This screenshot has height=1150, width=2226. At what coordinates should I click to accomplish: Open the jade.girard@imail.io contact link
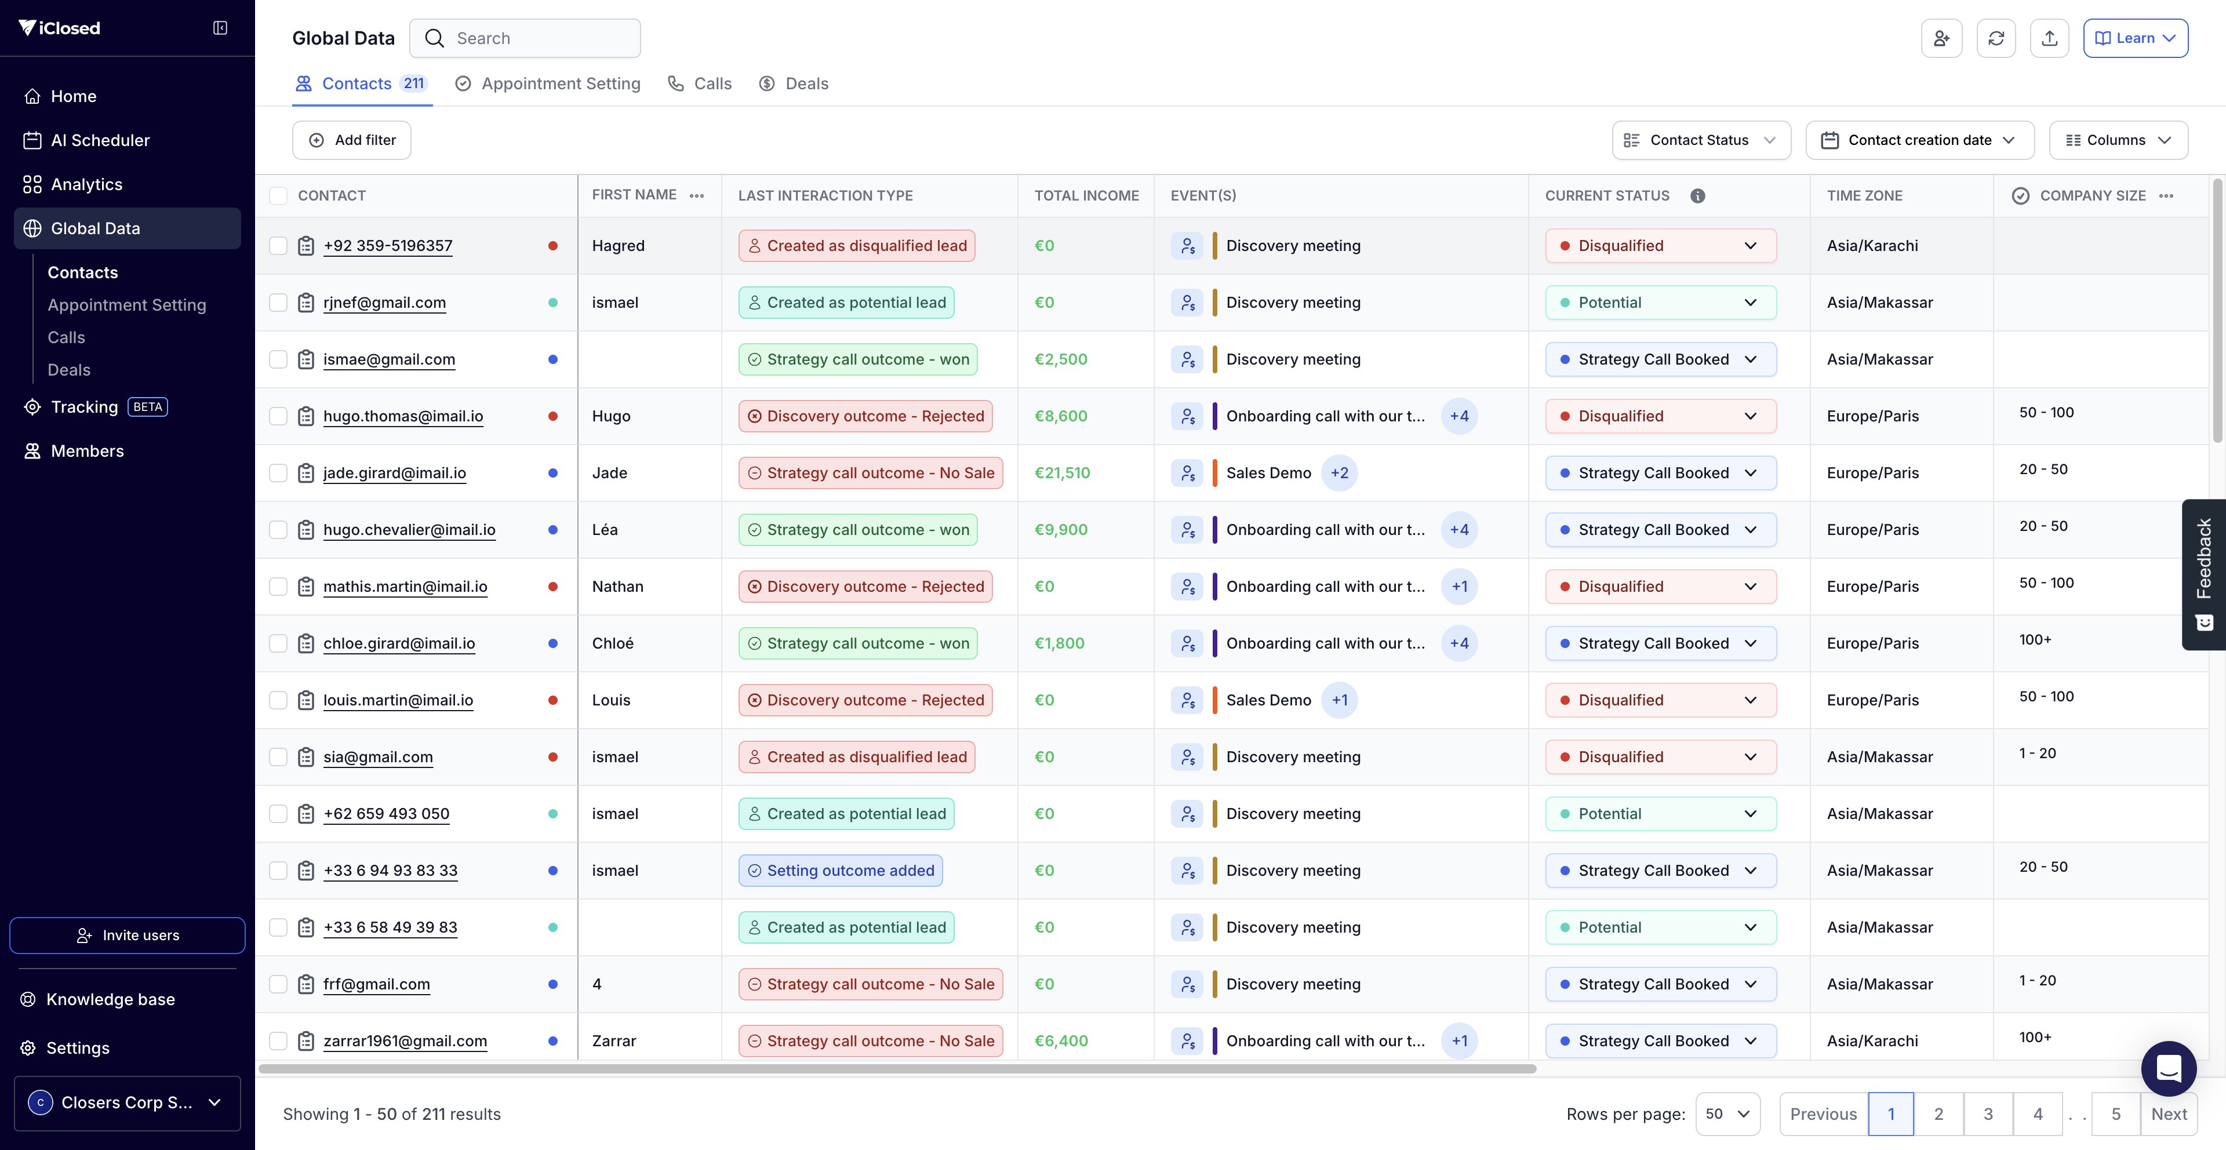point(394,474)
